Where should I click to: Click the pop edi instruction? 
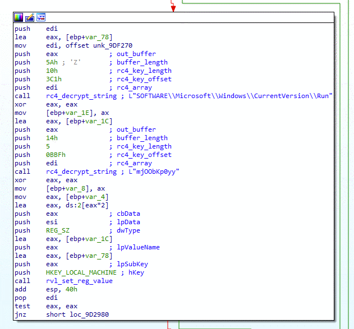click(36, 298)
